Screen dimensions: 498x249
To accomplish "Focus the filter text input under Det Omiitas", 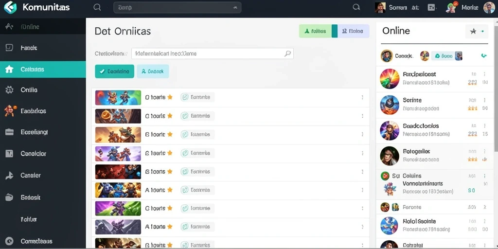I will coord(212,53).
